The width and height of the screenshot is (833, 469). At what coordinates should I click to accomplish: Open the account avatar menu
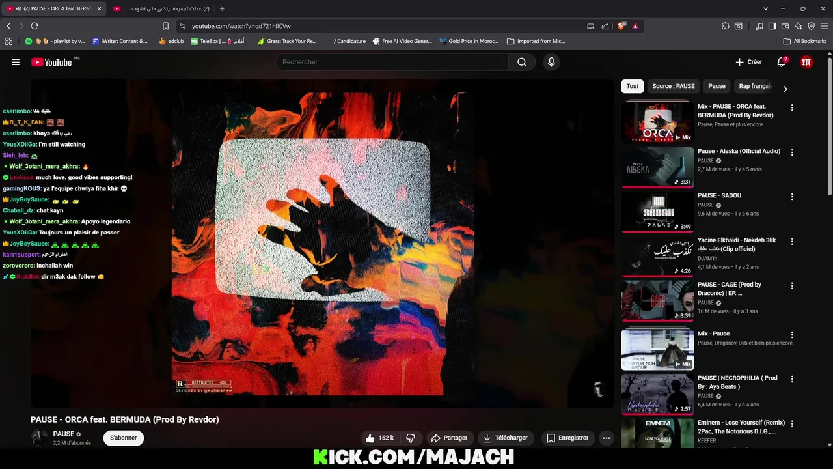(x=806, y=62)
